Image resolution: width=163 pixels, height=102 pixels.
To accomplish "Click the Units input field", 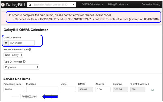I will click(68, 89).
